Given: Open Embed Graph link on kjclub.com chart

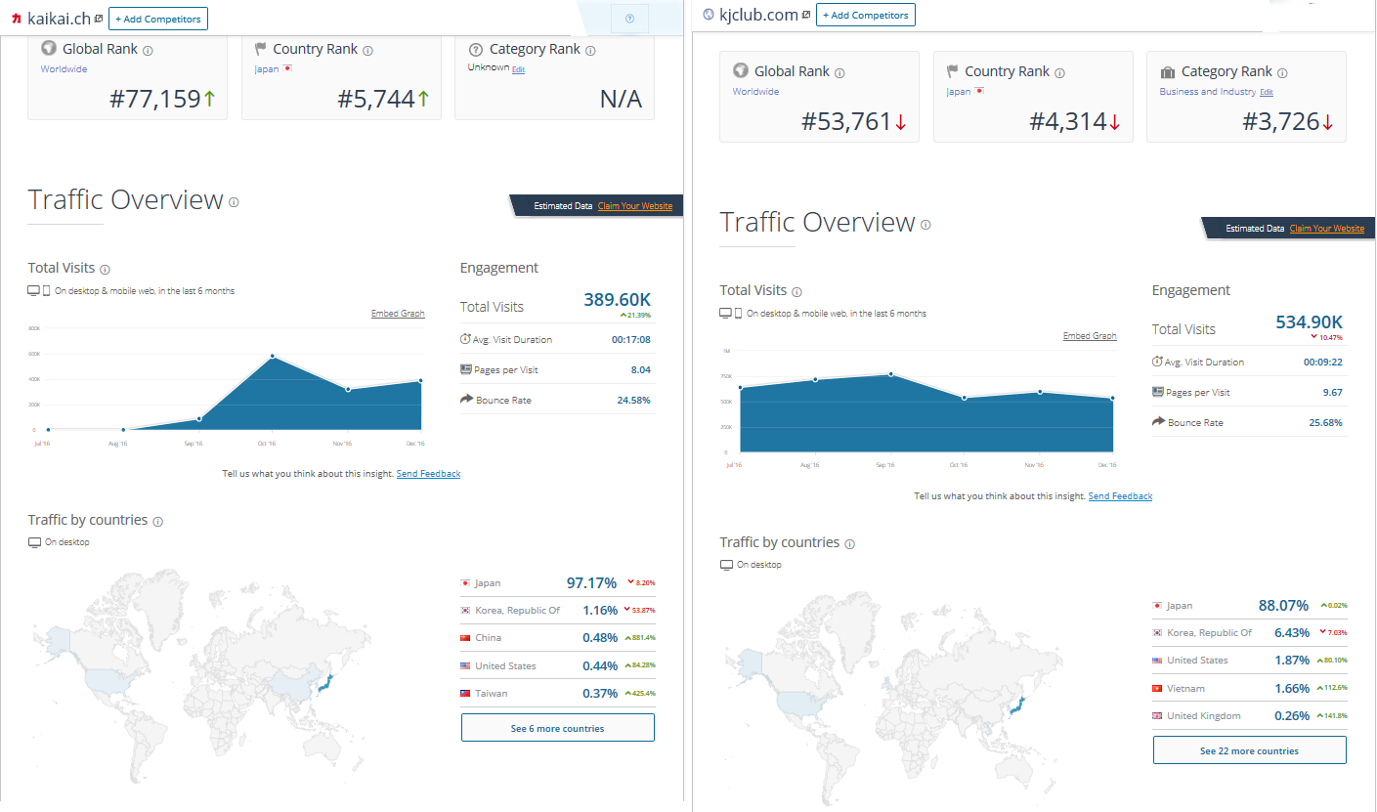Looking at the screenshot, I should point(1090,336).
